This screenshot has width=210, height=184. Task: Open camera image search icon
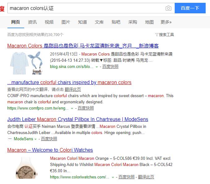pos(168,8)
